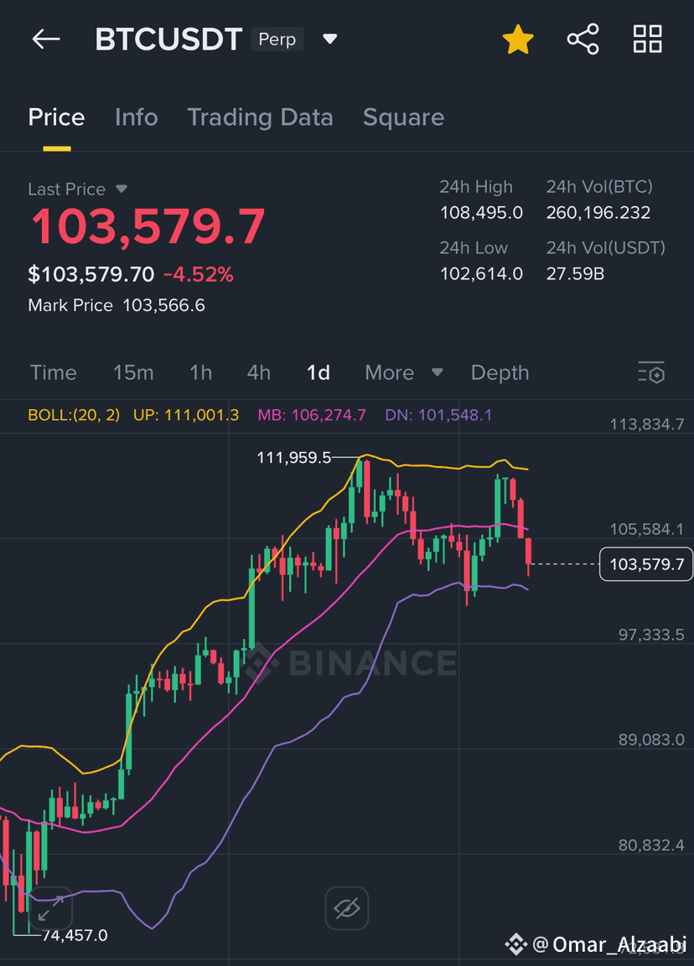Switch to the Info tab
The height and width of the screenshot is (966, 694).
136,117
